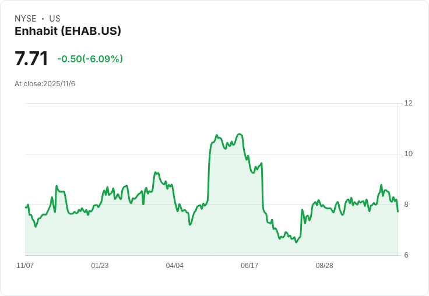Click the 12 label on price axis

408,103
